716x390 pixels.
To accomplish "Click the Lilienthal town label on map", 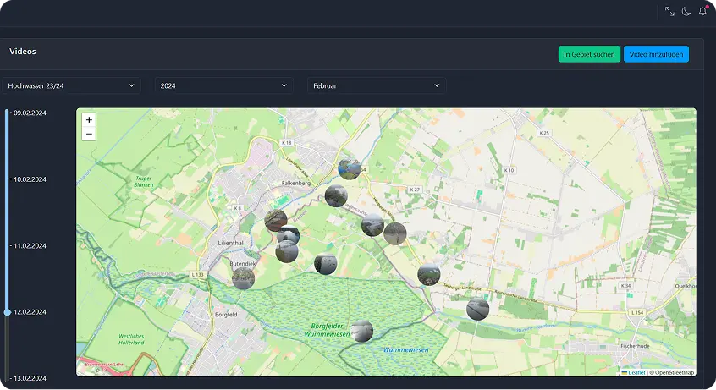I will (x=230, y=243).
